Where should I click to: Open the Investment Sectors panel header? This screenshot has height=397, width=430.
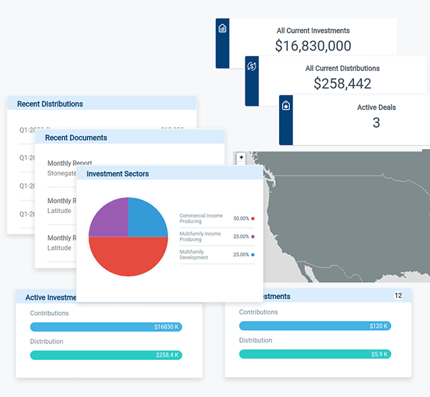(x=170, y=173)
